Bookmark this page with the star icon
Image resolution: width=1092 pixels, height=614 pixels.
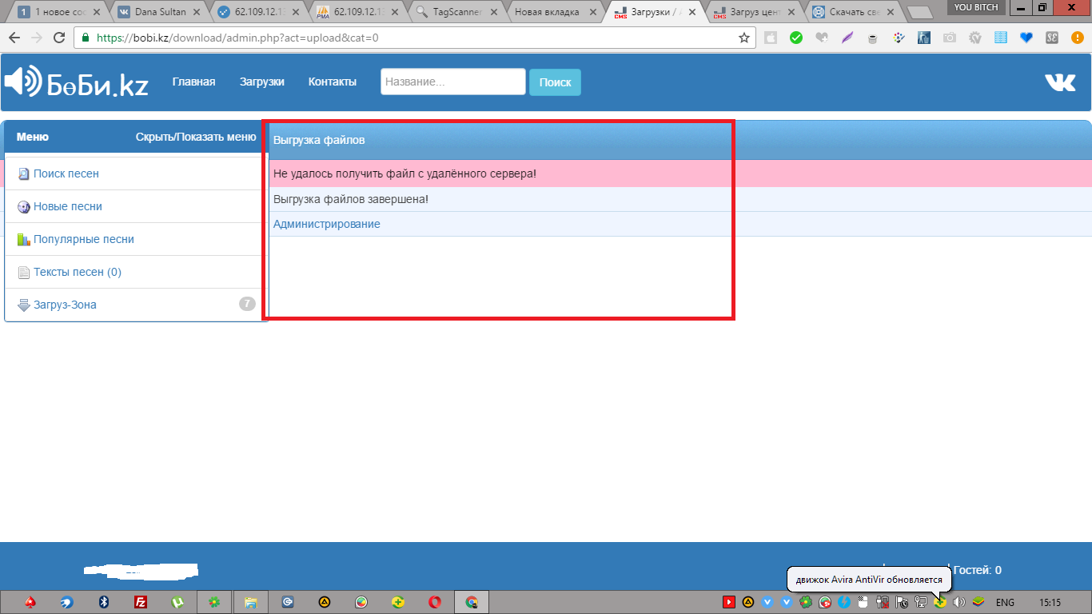pyautogui.click(x=744, y=38)
